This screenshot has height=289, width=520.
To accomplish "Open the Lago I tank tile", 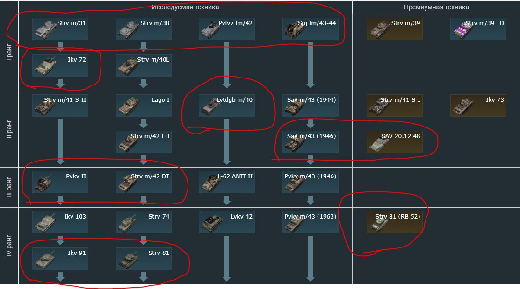I will click(x=144, y=106).
